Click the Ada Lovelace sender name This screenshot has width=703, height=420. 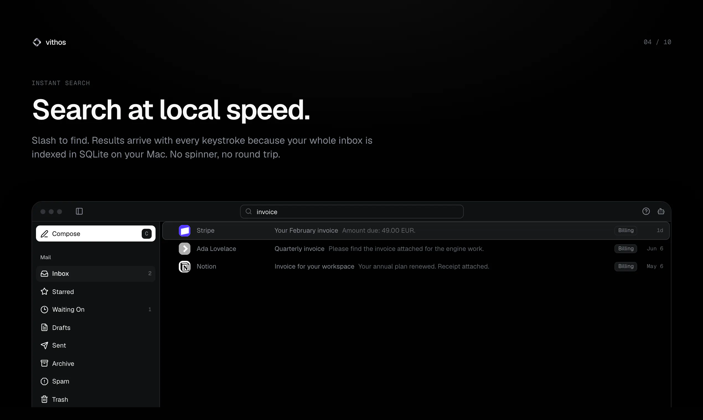(216, 249)
